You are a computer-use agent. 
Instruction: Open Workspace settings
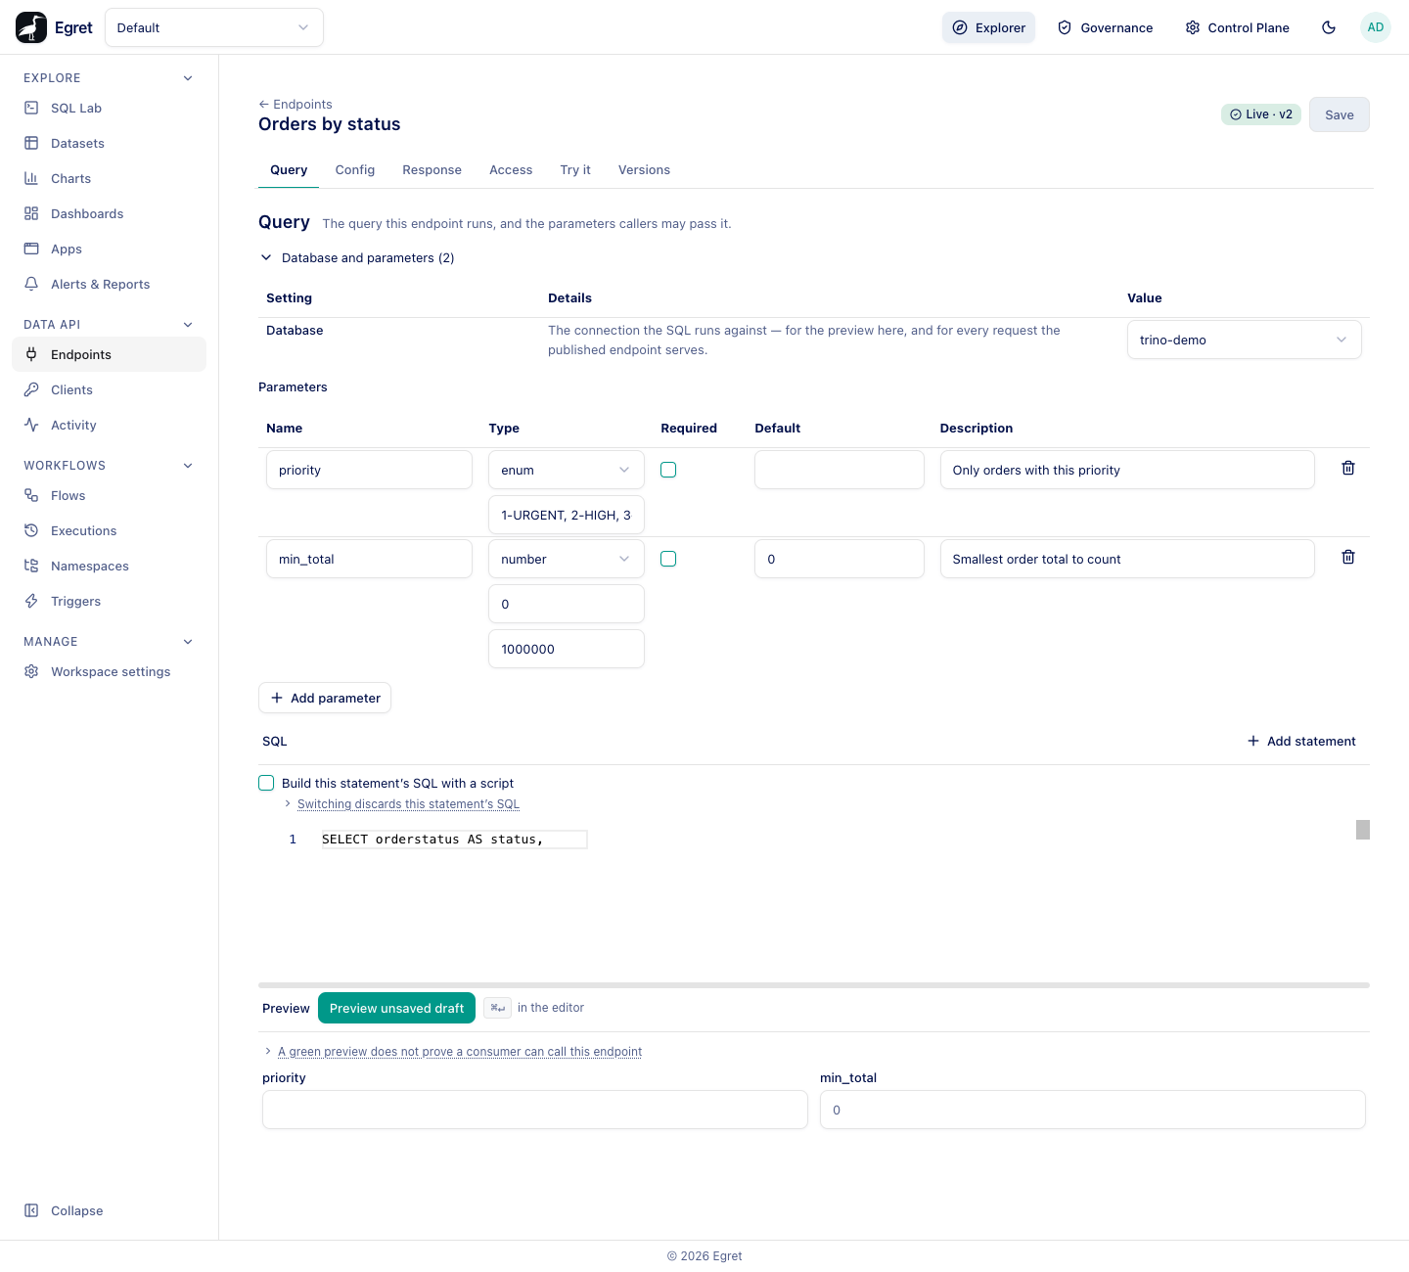click(x=109, y=671)
